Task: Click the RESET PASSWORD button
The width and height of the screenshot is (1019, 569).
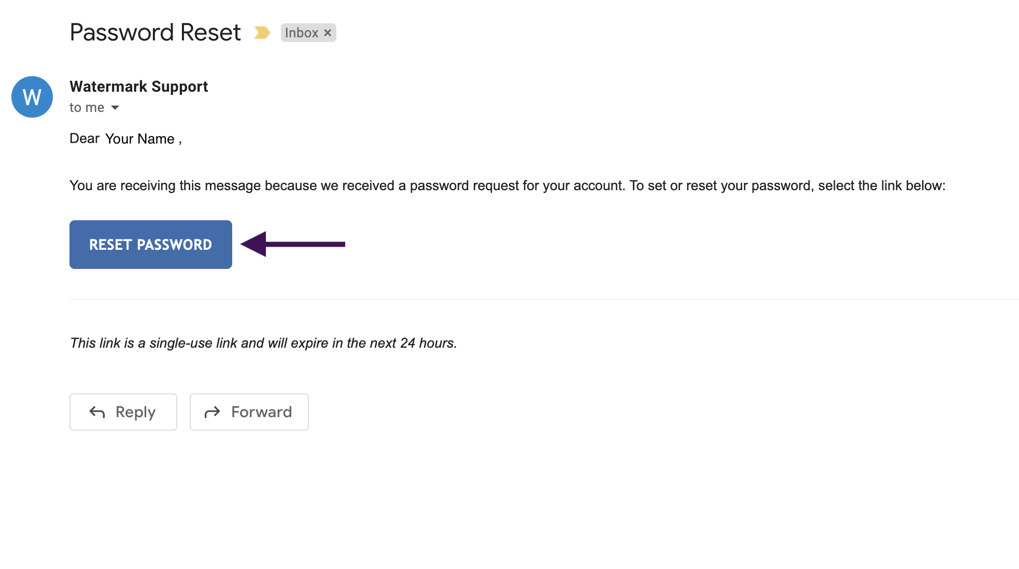Action: (151, 245)
